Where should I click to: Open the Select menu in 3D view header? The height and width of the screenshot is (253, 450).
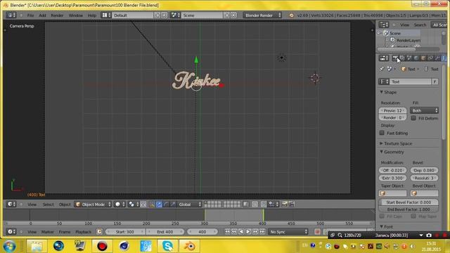tap(48, 205)
